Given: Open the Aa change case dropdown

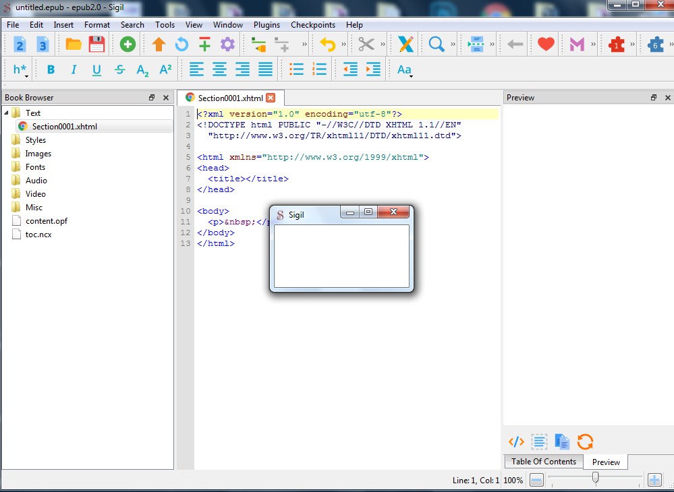Looking at the screenshot, I should [404, 69].
